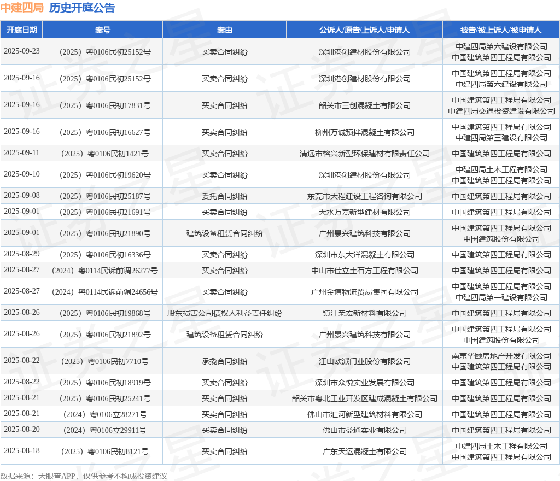Click plaintiff 东莞市天程建设工程咨询有限公司
This screenshot has height=481, width=560.
(x=365, y=196)
